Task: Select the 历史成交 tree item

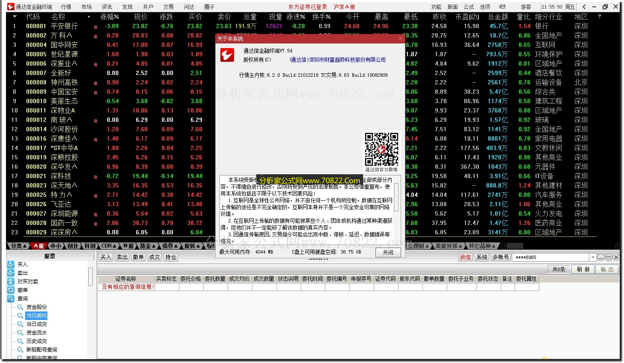Action: pyautogui.click(x=37, y=341)
